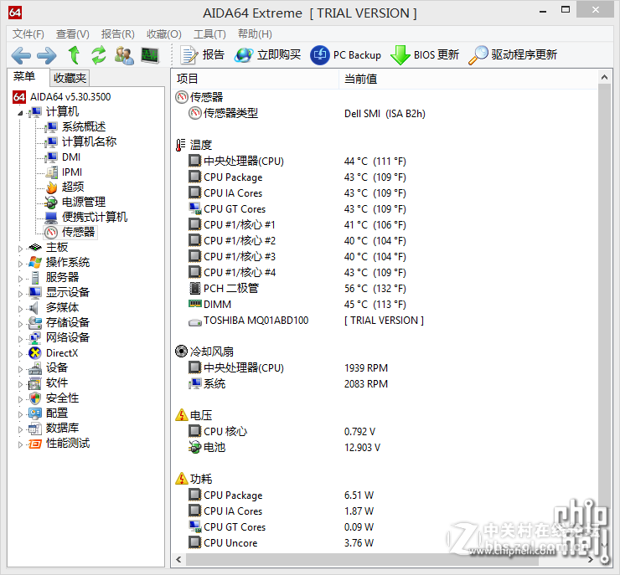Click the Back navigation arrow
The width and height of the screenshot is (620, 575).
[x=21, y=55]
